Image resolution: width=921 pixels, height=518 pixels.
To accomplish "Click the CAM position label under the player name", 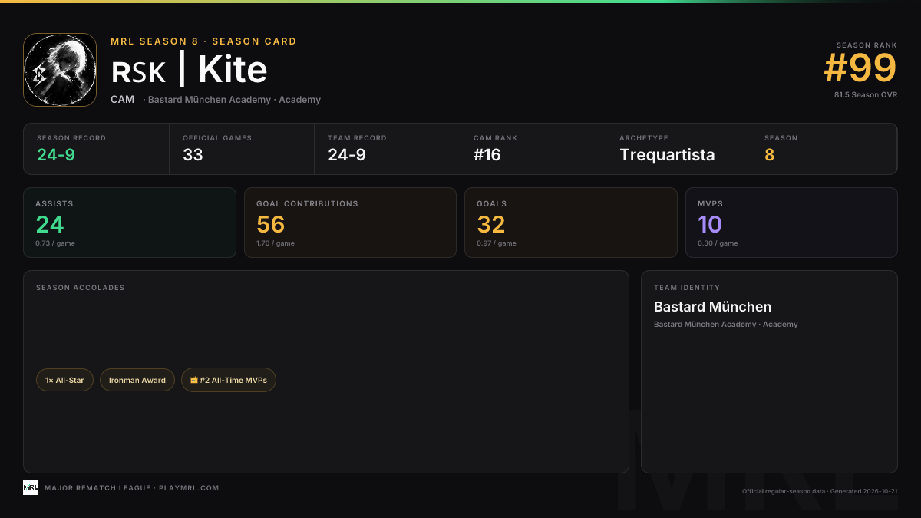I will click(122, 100).
